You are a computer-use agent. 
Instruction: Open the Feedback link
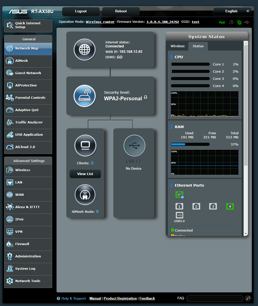147,298
